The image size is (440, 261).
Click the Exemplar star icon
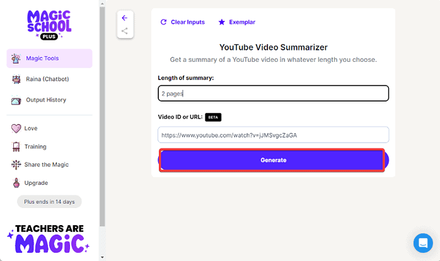click(x=221, y=22)
